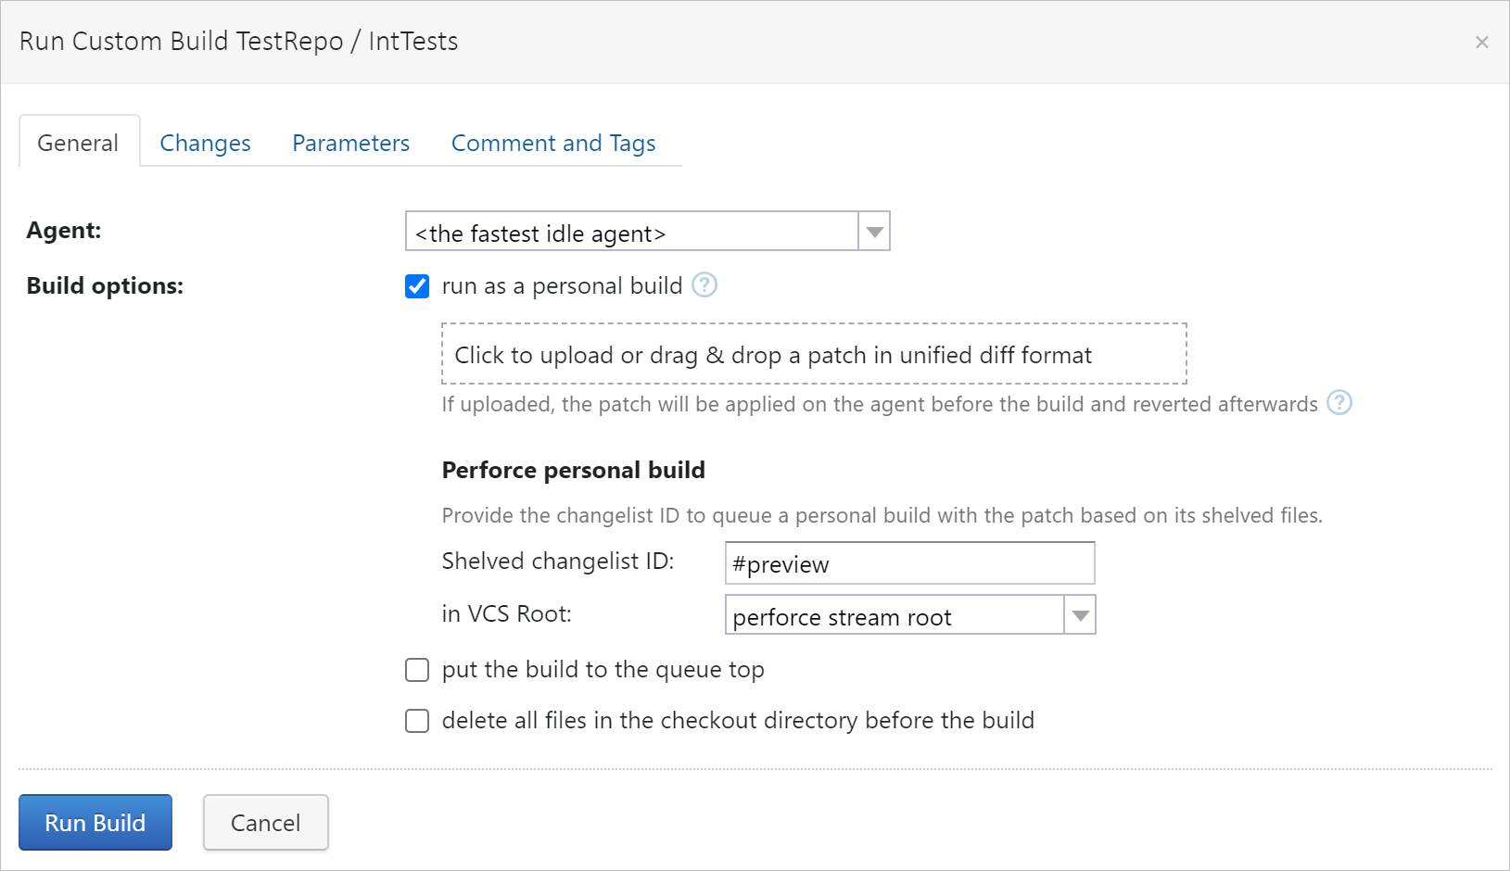1510x871 pixels.
Task: Uncheck run as a personal build
Action: (x=417, y=286)
